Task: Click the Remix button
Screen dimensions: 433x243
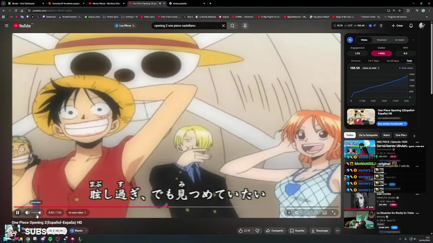Action: [76, 231]
